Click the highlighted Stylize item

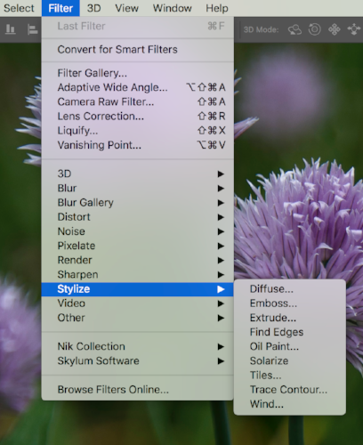click(x=138, y=289)
